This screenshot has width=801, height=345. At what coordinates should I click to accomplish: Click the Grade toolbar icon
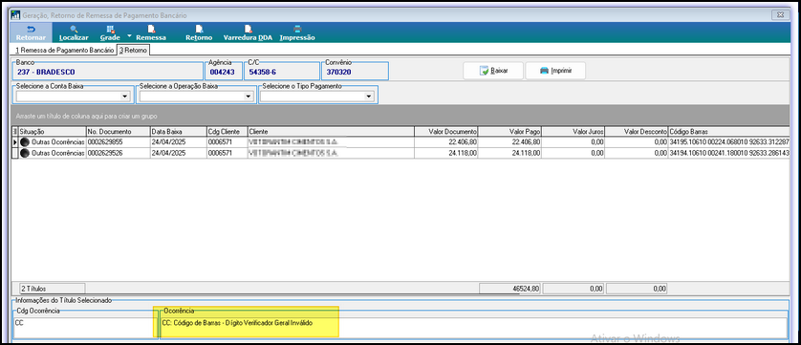click(110, 32)
